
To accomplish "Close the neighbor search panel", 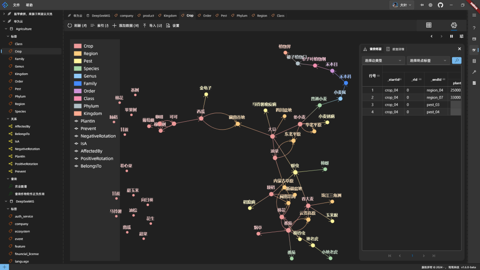I will pos(459,48).
